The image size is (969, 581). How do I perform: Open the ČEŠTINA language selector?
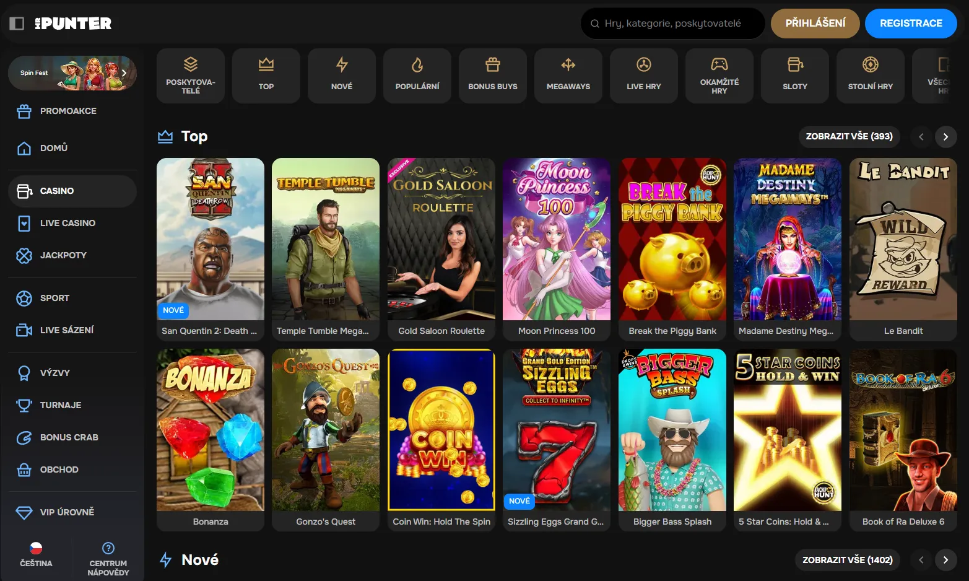coord(35,555)
